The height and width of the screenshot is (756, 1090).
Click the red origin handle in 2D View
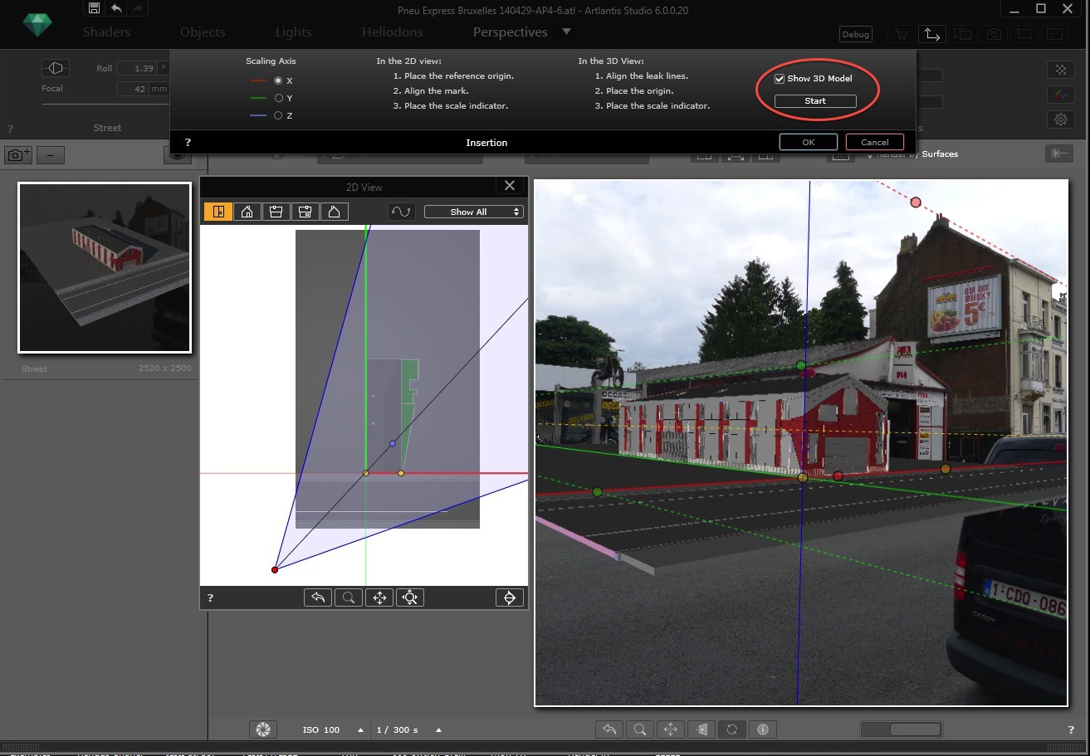click(x=275, y=569)
